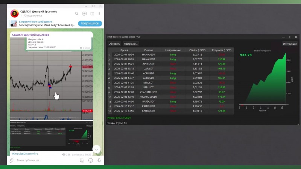Open the trade diary screenshot thumbnail
This screenshot has width=301, height=169.
[x=52, y=136]
